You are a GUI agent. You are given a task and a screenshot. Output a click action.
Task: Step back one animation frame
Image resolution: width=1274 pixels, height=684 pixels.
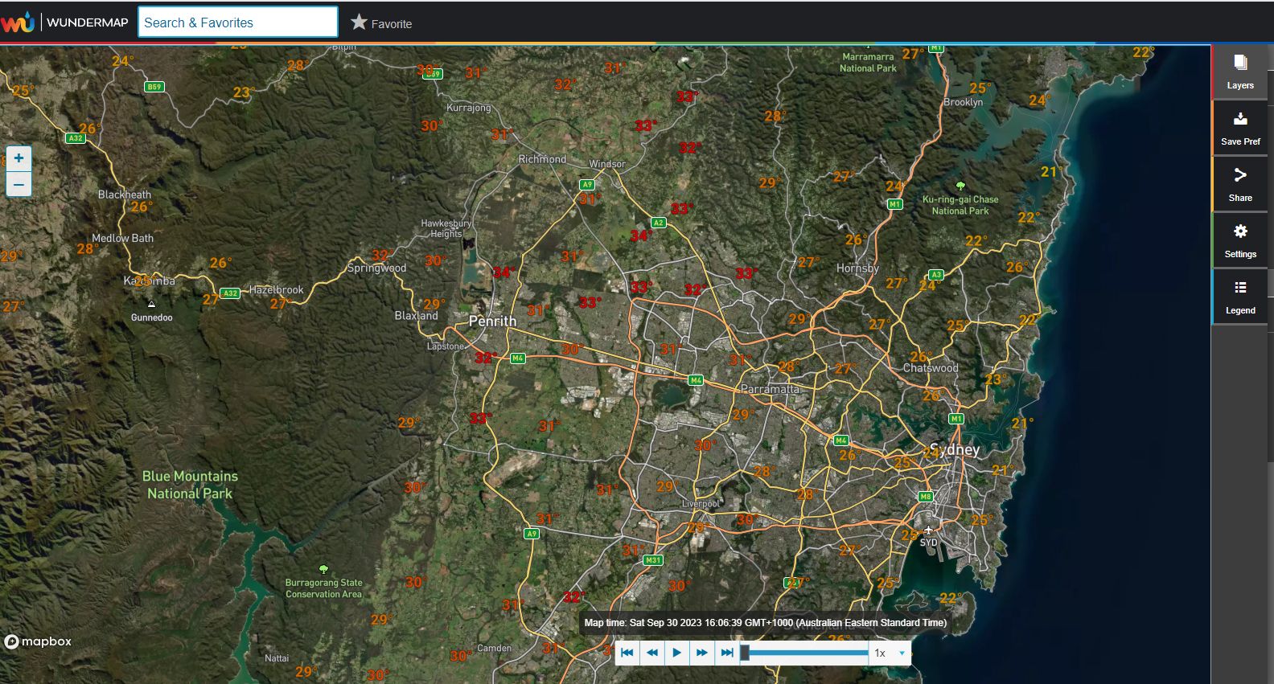pyautogui.click(x=652, y=653)
